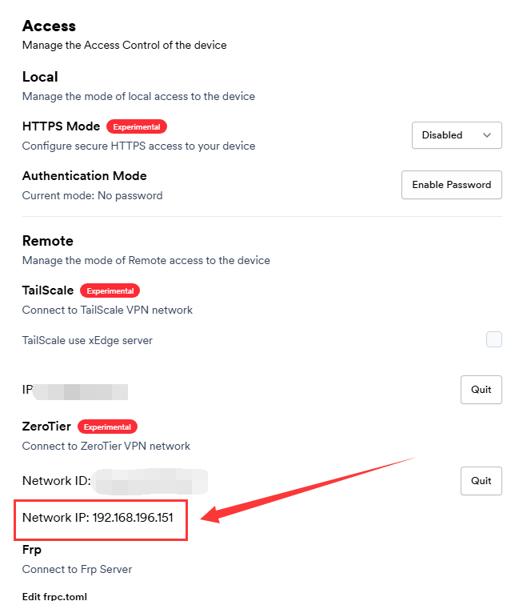This screenshot has width=527, height=601.
Task: Quit the ZeroTier network connection
Action: 481,481
